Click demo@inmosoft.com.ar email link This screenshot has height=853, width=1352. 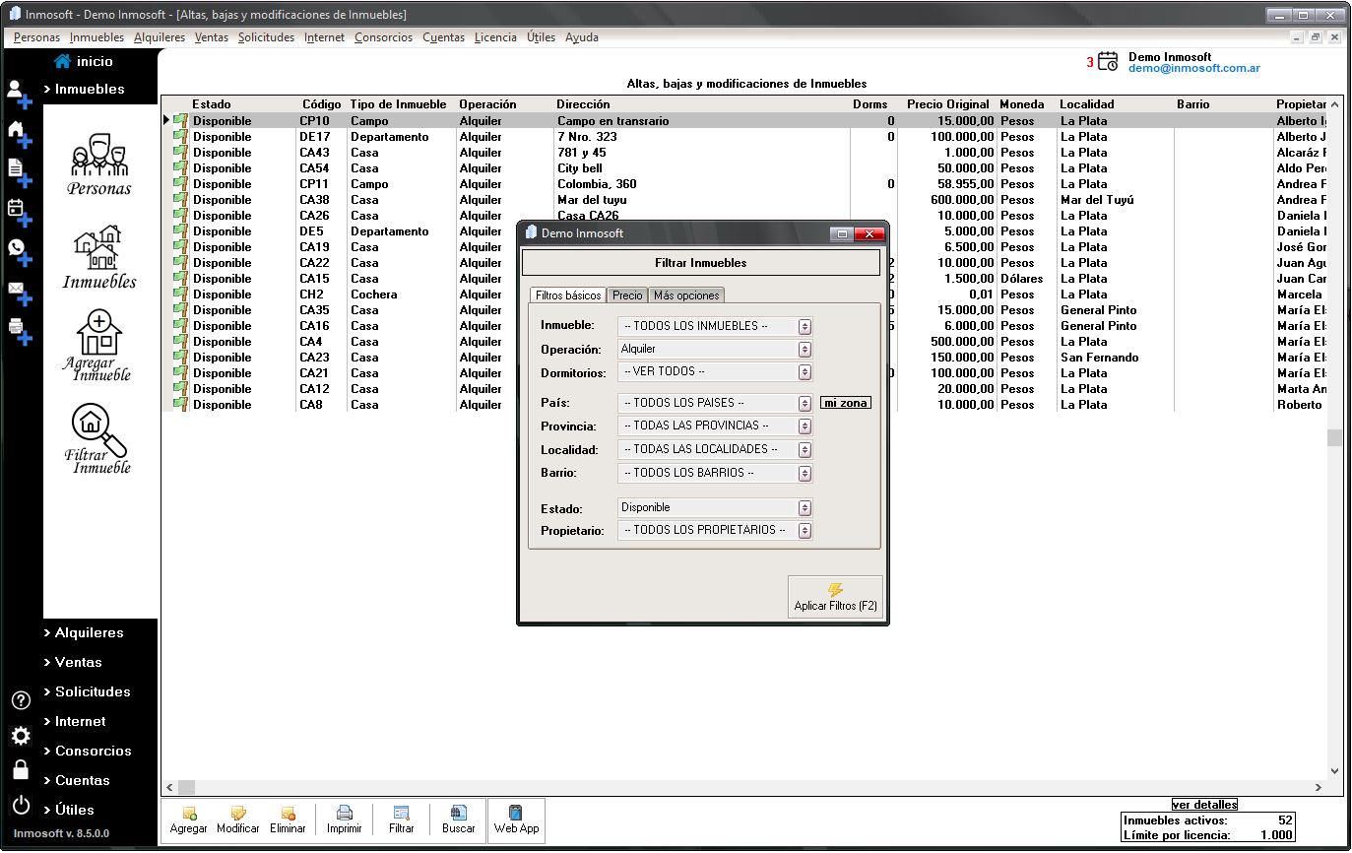tap(1194, 69)
